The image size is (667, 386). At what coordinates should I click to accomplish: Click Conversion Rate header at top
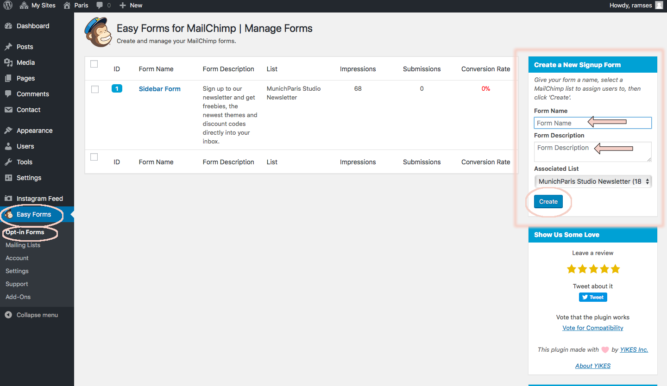click(486, 69)
